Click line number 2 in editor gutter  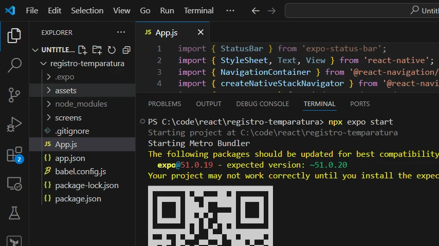159,60
